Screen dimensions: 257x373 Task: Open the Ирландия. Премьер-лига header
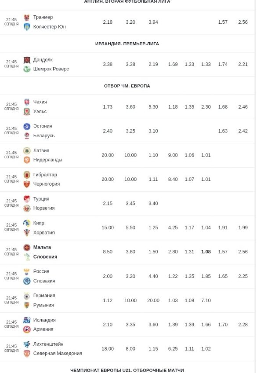[x=127, y=44]
